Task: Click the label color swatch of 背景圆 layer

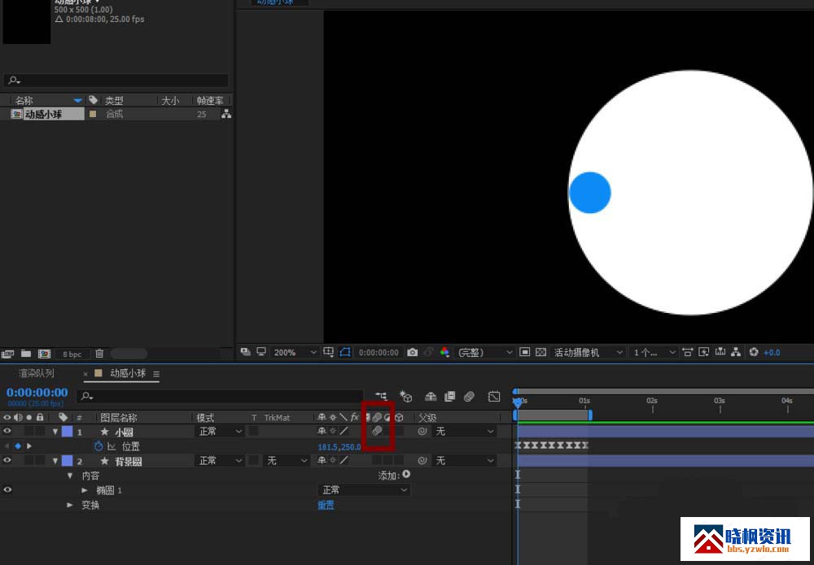Action: click(67, 460)
